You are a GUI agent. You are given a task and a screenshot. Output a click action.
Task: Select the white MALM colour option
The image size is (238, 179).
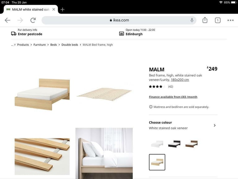(x=157, y=144)
